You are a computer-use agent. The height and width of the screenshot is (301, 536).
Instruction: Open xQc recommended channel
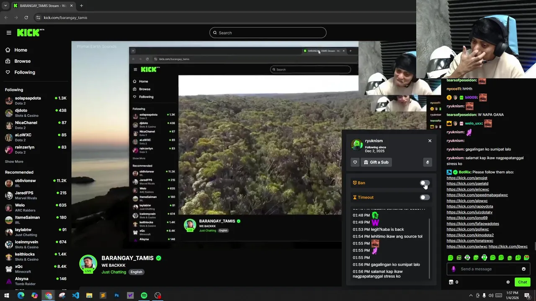pos(36,269)
